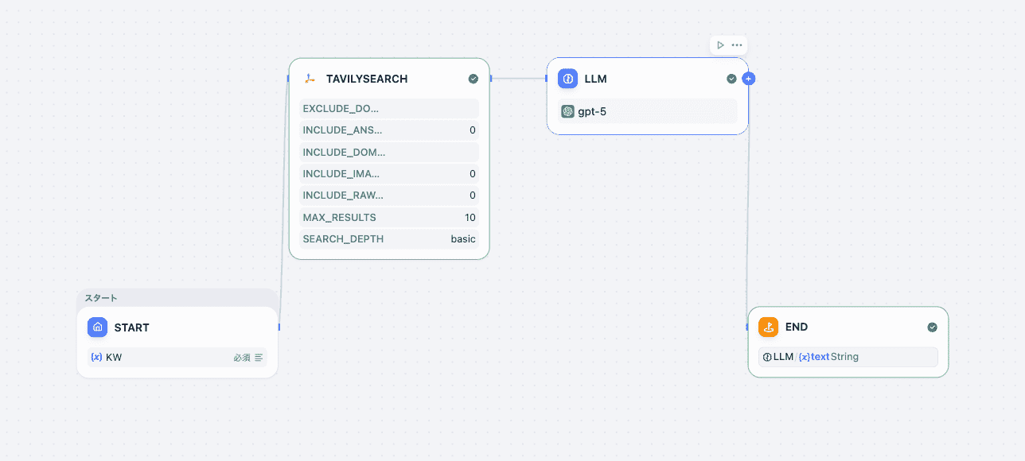Screen dimensions: 1025x461
Task: Click the SEARCH_DEPTH parameter row
Action: [x=389, y=238]
